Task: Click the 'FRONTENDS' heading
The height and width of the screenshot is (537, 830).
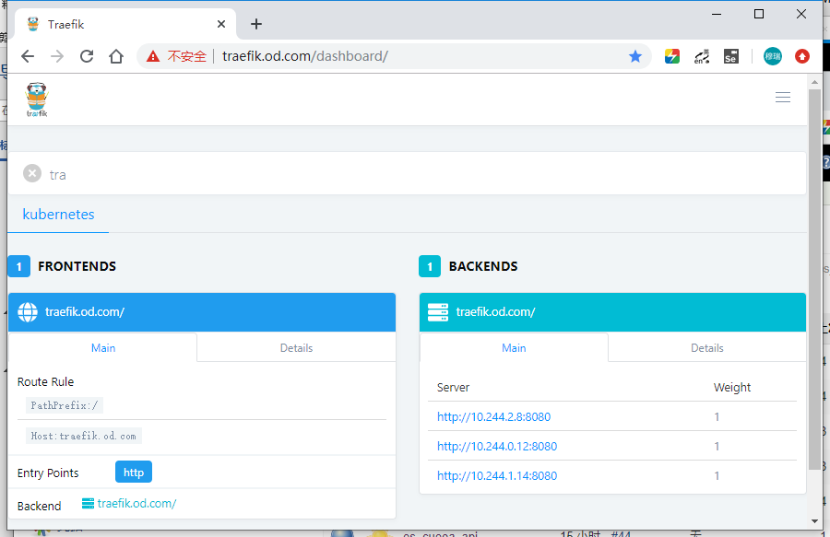Action: (x=77, y=266)
